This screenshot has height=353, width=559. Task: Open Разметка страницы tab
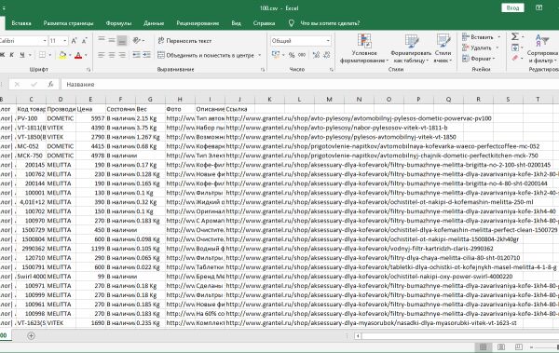pos(68,23)
